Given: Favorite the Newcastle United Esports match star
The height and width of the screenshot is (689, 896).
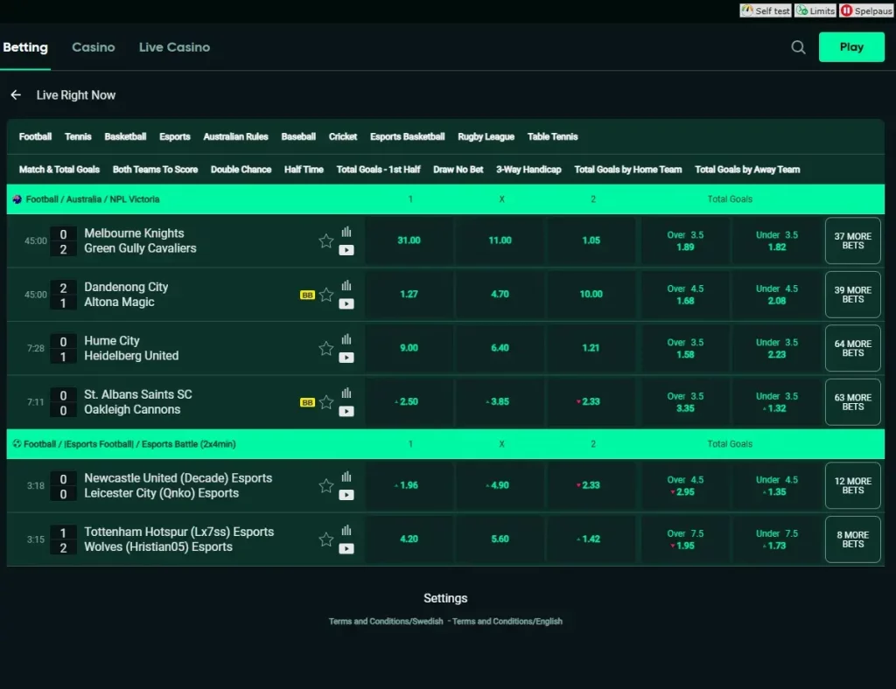Looking at the screenshot, I should 326,486.
